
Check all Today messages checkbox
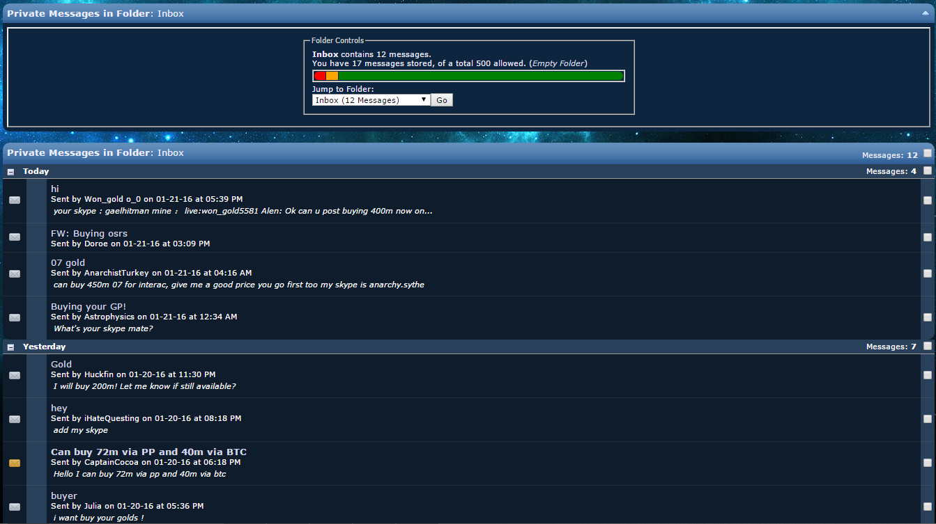[x=928, y=170]
